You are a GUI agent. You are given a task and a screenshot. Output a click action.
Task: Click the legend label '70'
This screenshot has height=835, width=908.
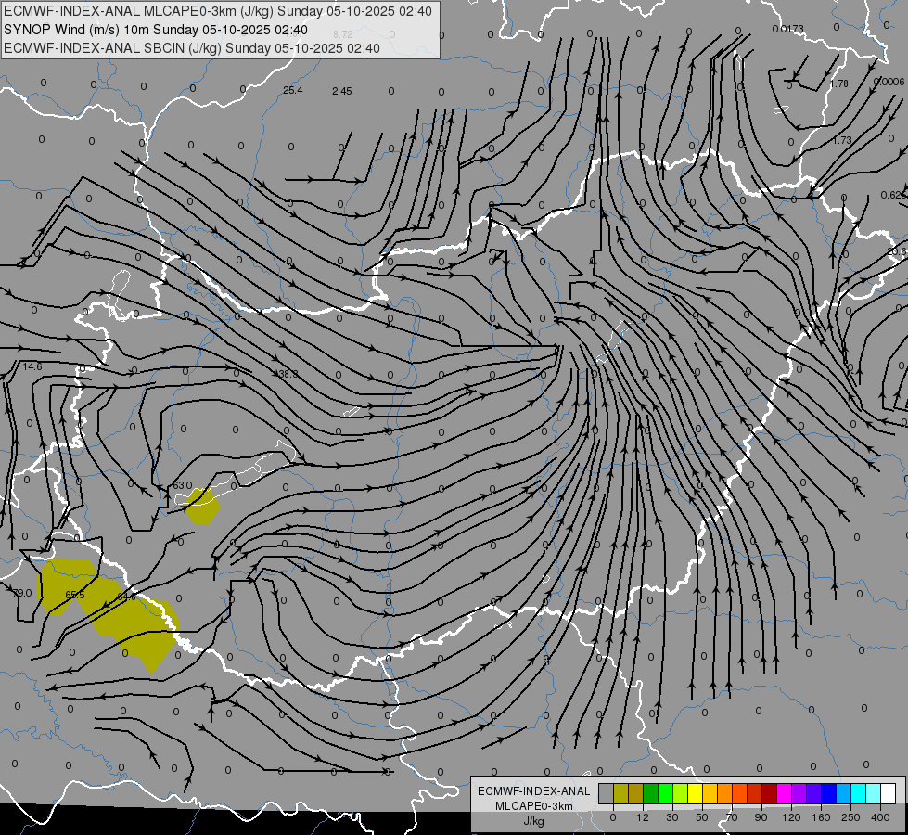point(732,817)
